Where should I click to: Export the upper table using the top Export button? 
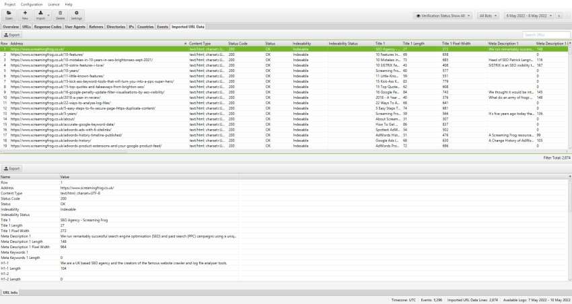click(12, 35)
